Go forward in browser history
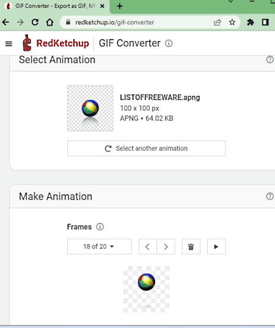 click(20, 22)
